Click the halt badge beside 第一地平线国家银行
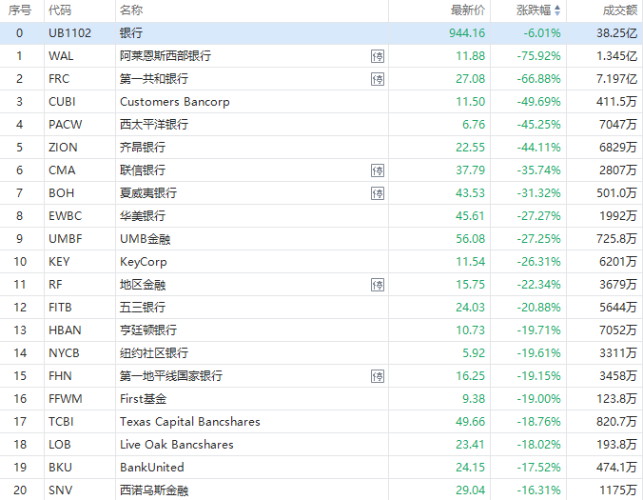The width and height of the screenshot is (643, 500). [378, 376]
